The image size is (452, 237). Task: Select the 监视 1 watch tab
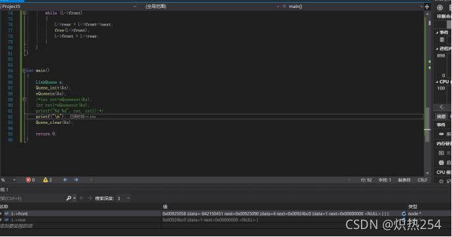pos(5,190)
